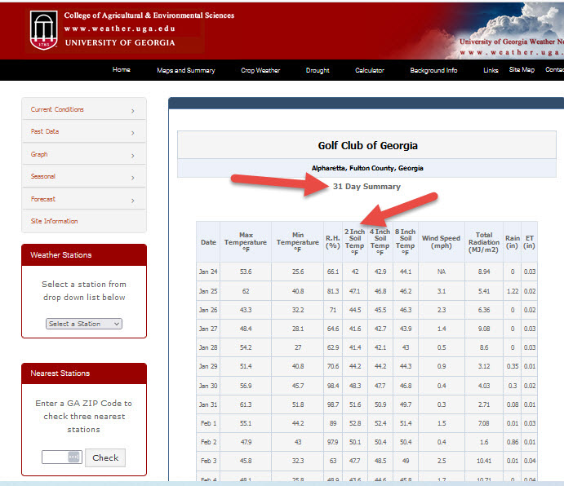Open Site Map from navigation
Viewport: 564px width, 486px height.
click(522, 70)
